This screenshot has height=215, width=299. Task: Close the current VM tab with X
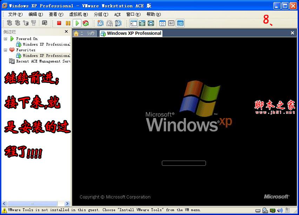(292, 33)
